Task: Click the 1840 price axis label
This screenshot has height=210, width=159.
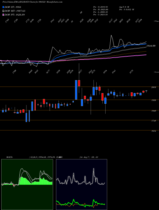Action: [x=154, y=111]
